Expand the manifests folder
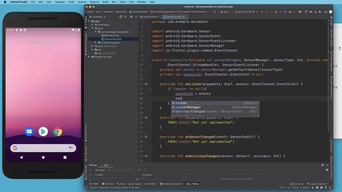The height and width of the screenshot is (192, 342). (x=92, y=25)
